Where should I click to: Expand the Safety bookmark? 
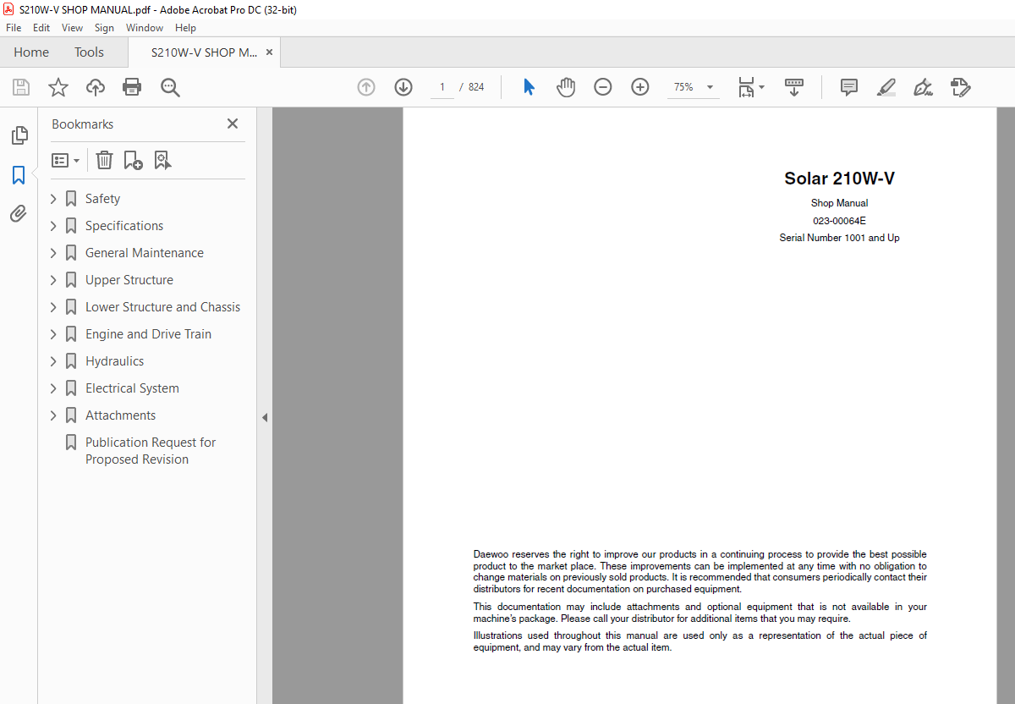[x=53, y=199]
